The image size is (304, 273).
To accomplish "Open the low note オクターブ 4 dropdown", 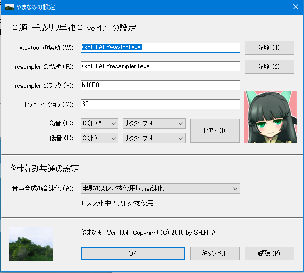I will (154, 138).
